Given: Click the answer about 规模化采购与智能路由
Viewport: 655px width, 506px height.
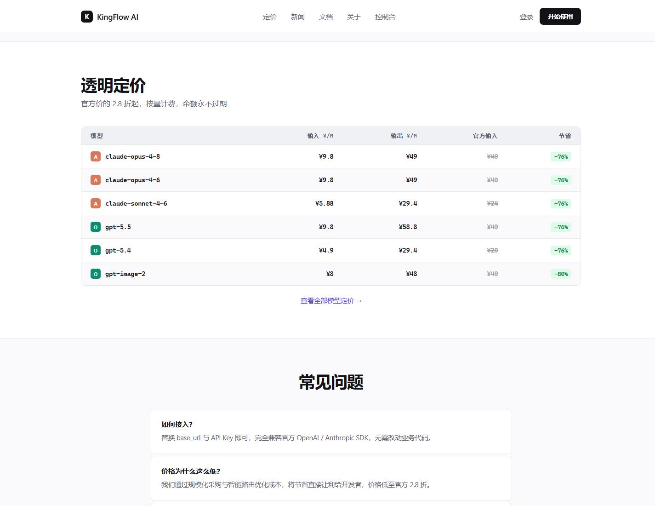Looking at the screenshot, I should 297,485.
